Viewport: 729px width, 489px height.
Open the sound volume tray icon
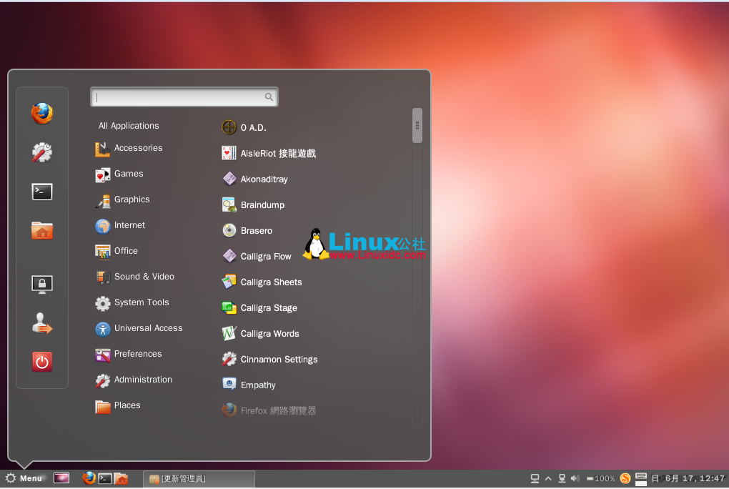575,478
